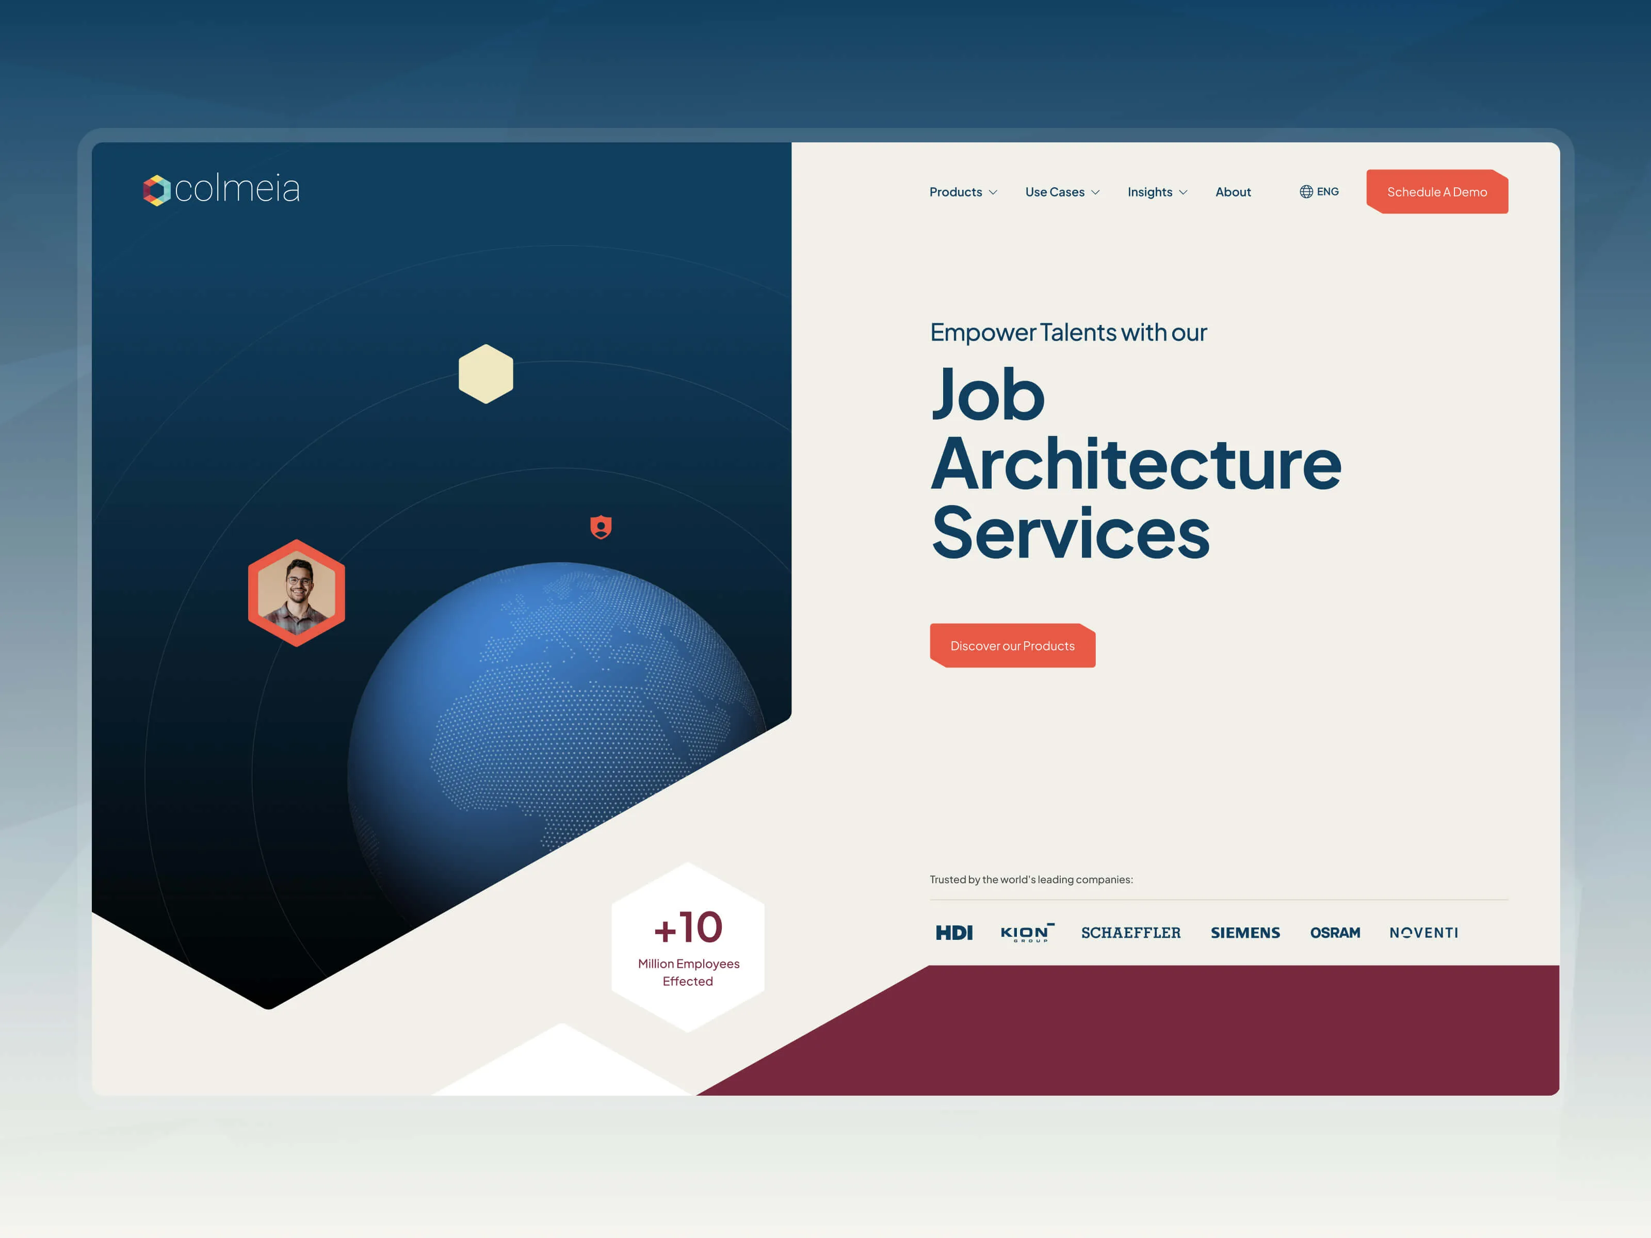
Task: Click the colmeia hexagon logo icon
Action: [157, 190]
